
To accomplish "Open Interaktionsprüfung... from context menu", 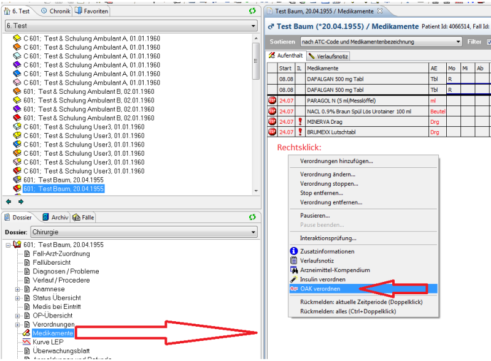I will click(328, 238).
